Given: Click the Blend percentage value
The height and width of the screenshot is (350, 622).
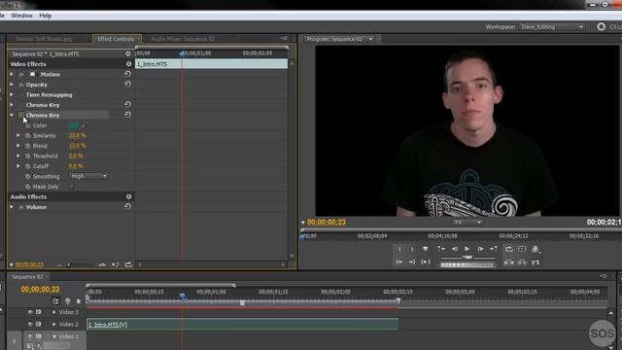Looking at the screenshot, I should [78, 146].
